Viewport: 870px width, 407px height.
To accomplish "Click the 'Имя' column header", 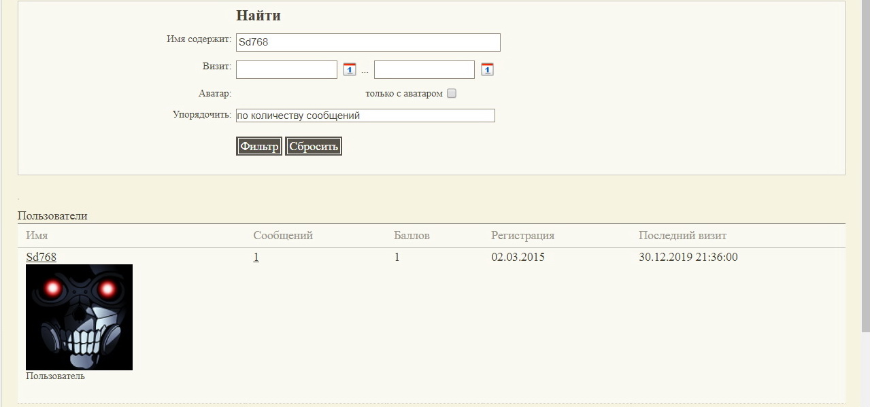I will [x=37, y=236].
